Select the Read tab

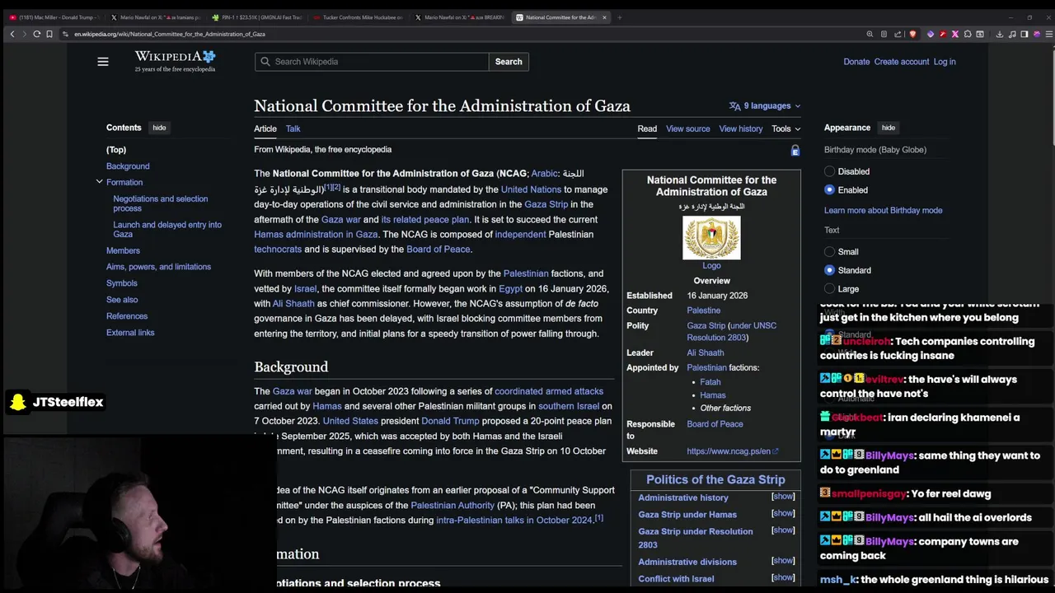click(647, 128)
